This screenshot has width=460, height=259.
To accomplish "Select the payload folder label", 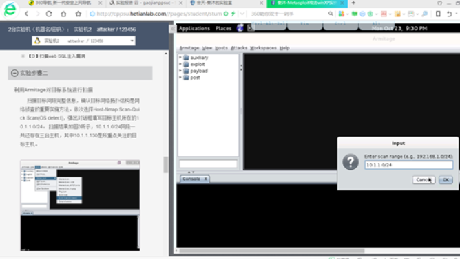I will (x=199, y=71).
